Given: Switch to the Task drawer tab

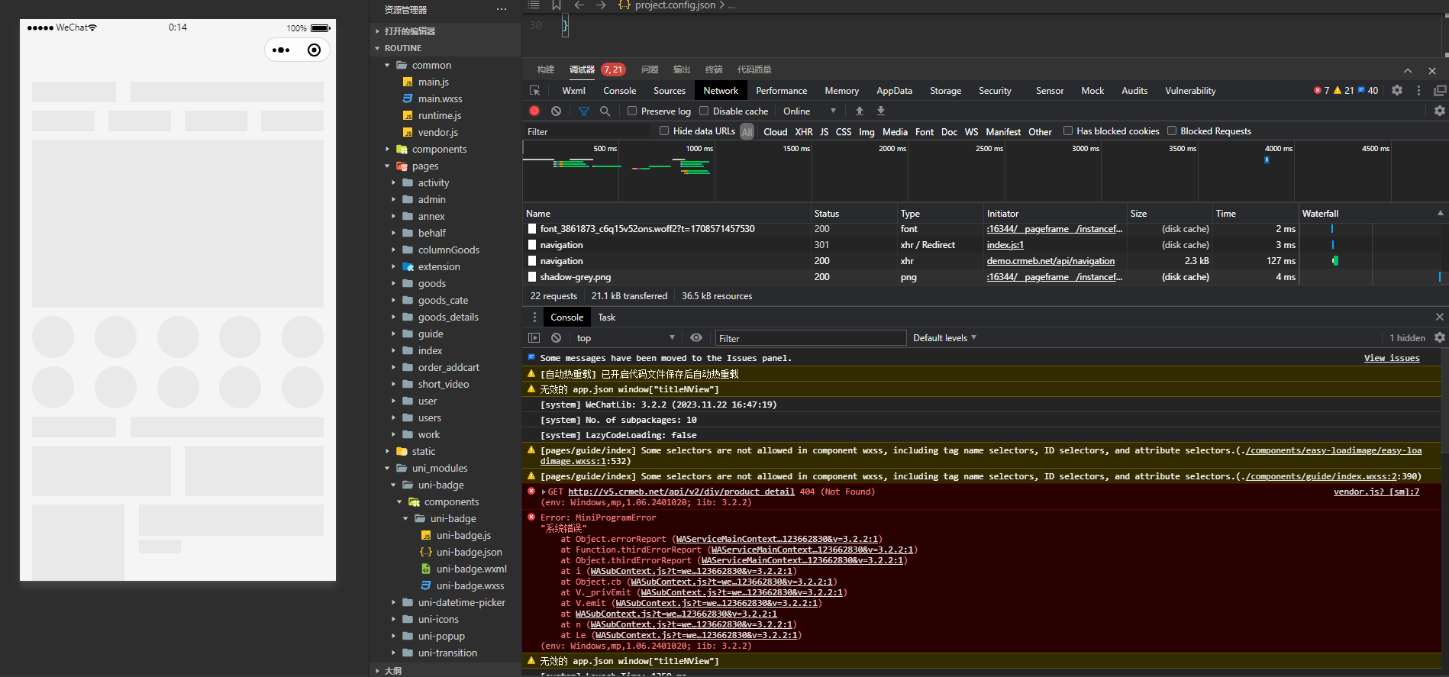Looking at the screenshot, I should tap(606, 317).
